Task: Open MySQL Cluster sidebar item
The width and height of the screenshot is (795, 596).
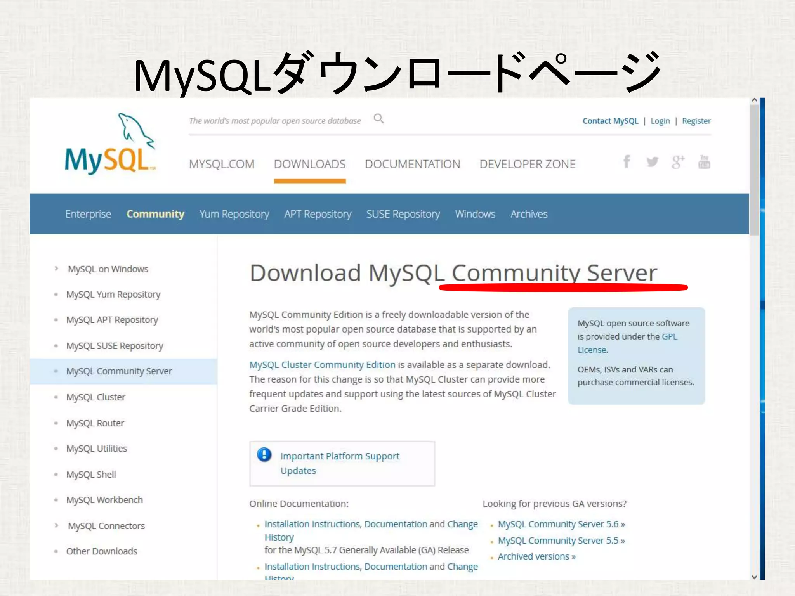Action: click(x=95, y=397)
